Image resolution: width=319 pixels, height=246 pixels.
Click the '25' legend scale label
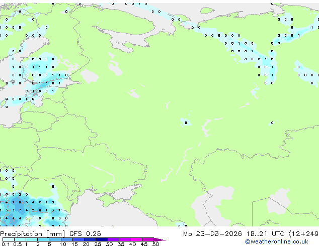click(x=98, y=244)
